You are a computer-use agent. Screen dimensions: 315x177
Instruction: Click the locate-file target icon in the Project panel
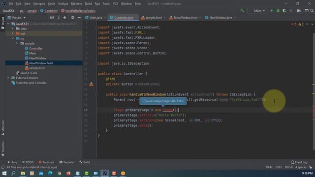pos(52,18)
